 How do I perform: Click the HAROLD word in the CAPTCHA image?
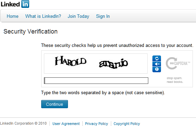[71, 61]
